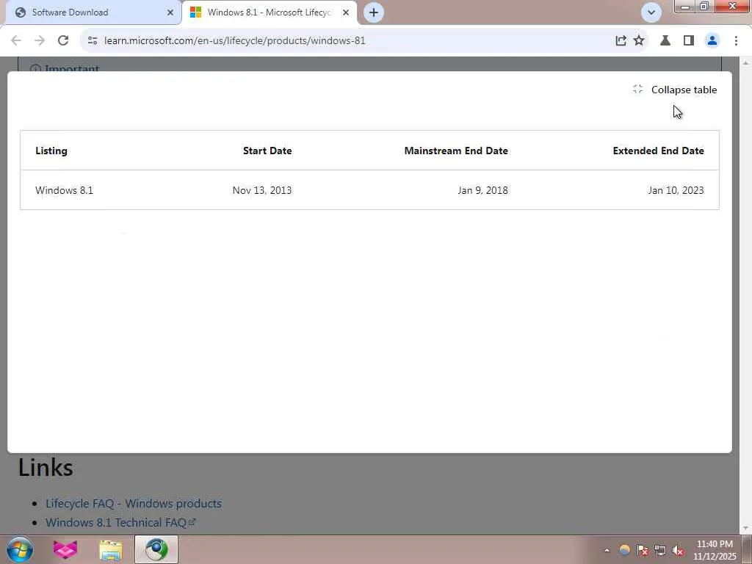Open the network status tray icon

pos(660,550)
